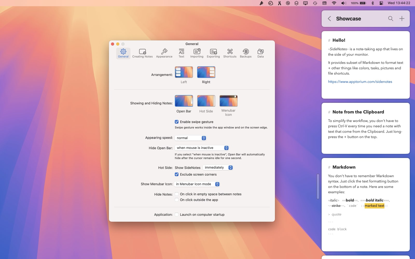Choose the Open Bar showing mode

[x=184, y=101]
